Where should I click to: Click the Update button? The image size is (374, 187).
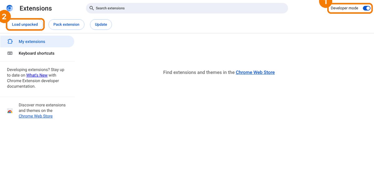[x=101, y=24]
